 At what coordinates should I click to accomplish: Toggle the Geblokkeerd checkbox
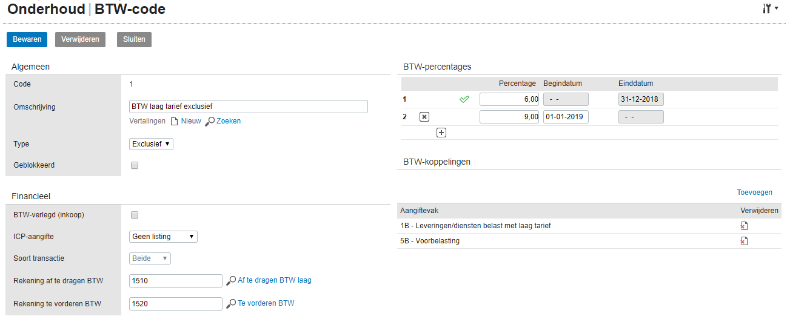pyautogui.click(x=135, y=165)
